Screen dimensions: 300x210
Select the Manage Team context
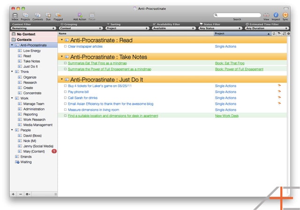[34, 104]
